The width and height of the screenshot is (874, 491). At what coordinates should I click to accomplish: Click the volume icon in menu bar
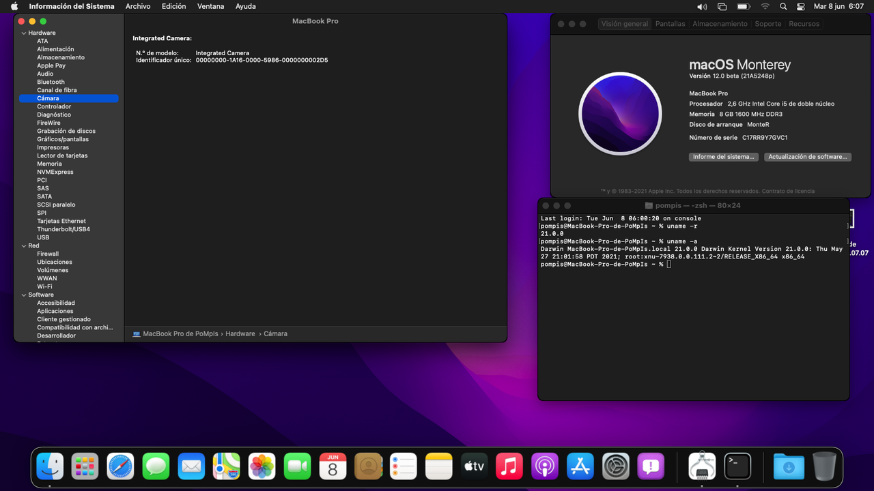(x=702, y=6)
